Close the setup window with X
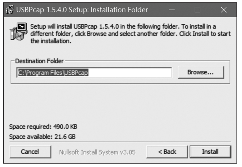Viewport: 242px width, 167px height. [223, 10]
